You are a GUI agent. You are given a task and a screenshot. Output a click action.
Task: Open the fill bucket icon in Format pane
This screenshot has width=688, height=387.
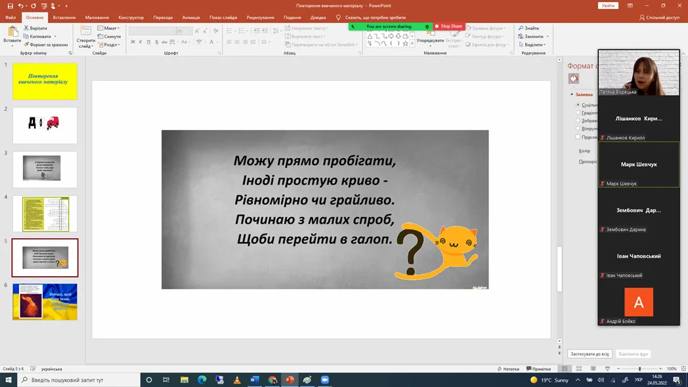pyautogui.click(x=574, y=79)
